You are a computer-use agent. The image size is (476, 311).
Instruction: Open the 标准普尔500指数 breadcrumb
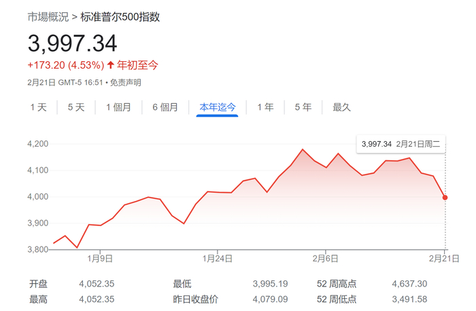pos(120,17)
